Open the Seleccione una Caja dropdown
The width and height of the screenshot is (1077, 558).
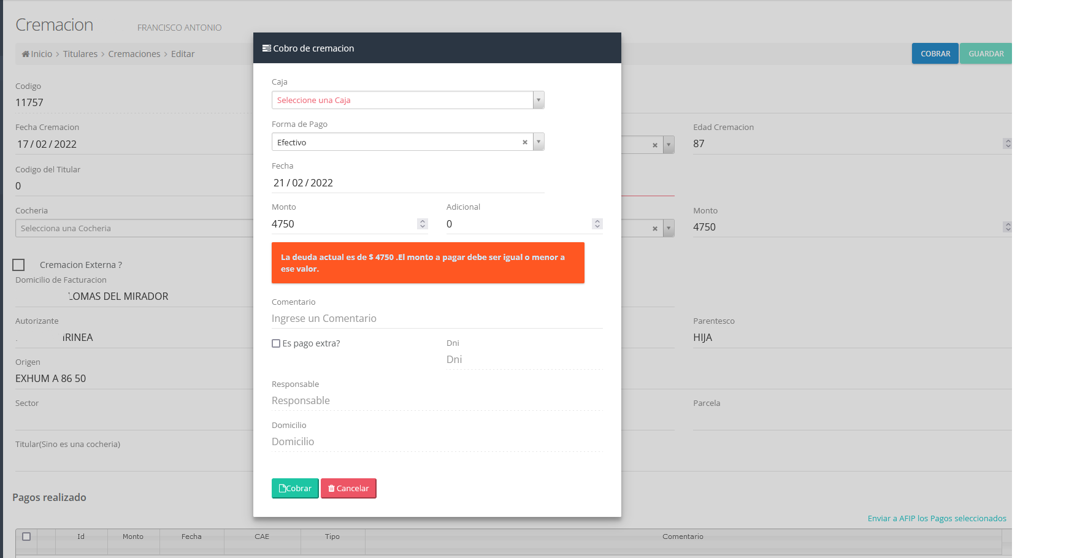407,100
